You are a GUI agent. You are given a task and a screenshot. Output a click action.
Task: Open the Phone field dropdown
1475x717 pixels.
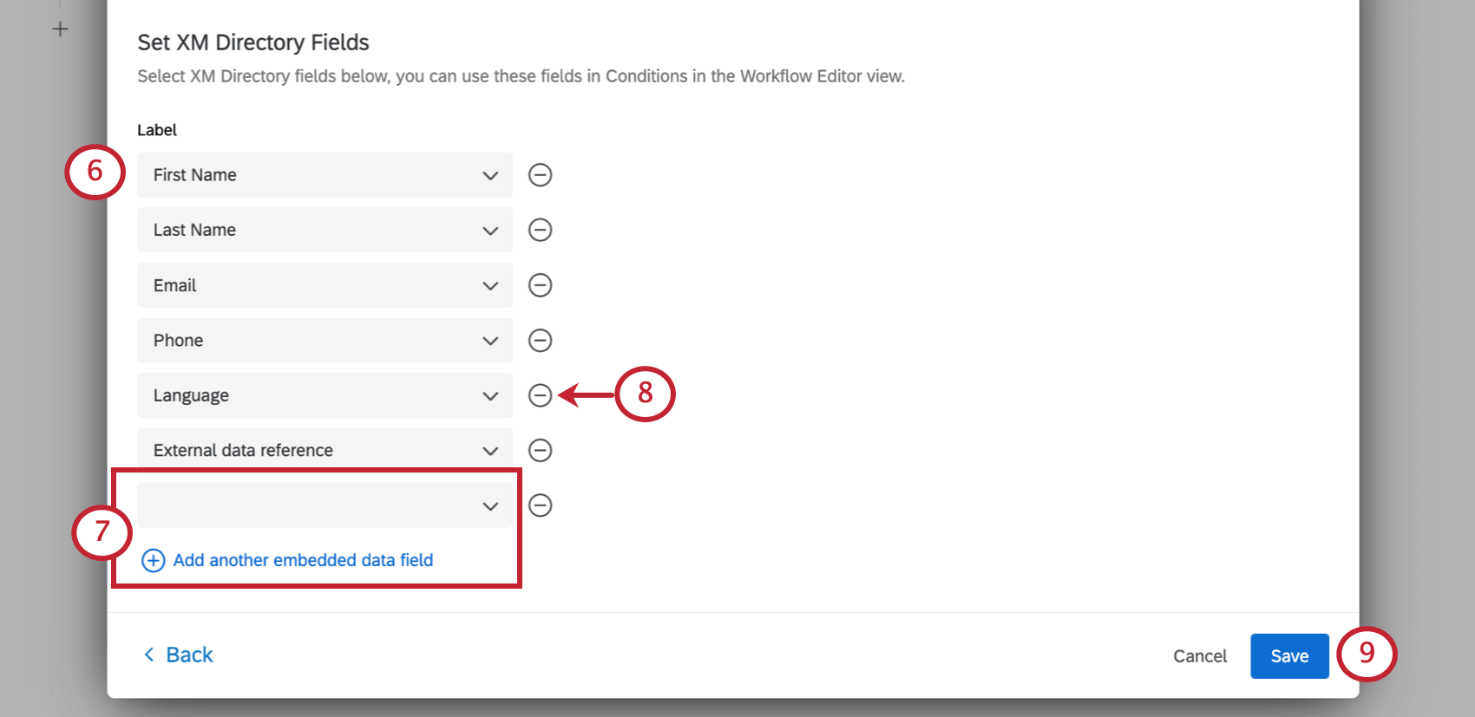tap(490, 340)
